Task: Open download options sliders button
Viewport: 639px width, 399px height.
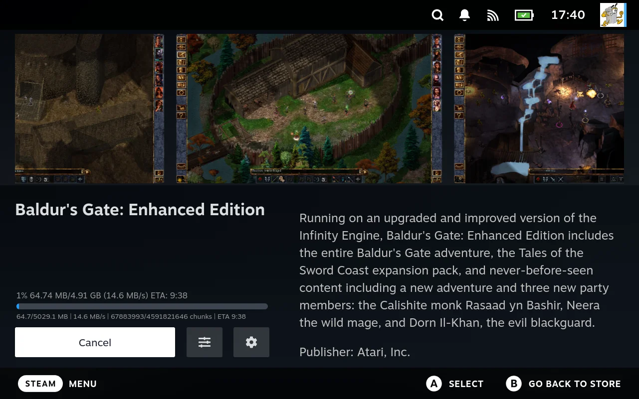Action: point(205,342)
